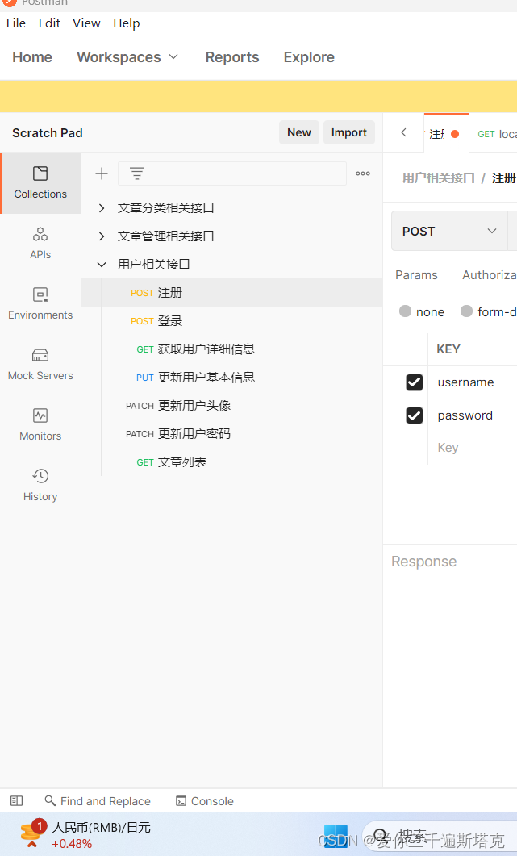Expand the 文章管理相关接口 collection
This screenshot has width=517, height=856.
click(x=102, y=236)
